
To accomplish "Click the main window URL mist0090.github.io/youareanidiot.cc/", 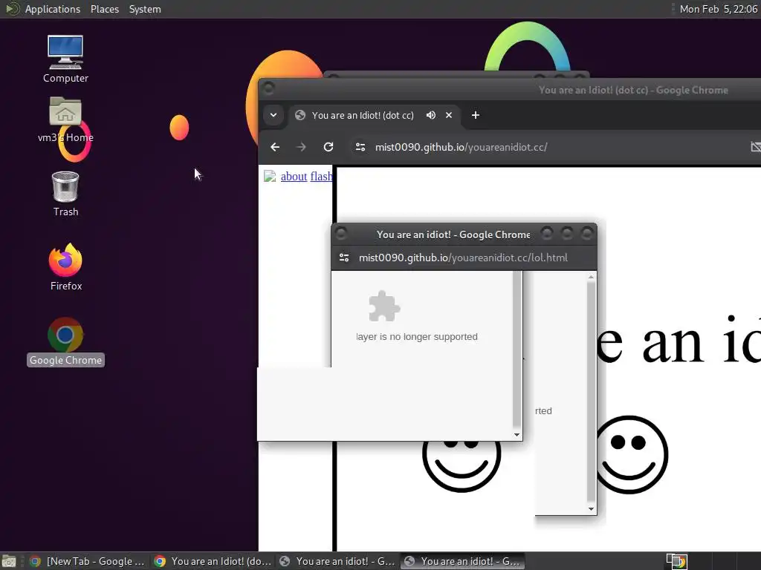I will 461,148.
